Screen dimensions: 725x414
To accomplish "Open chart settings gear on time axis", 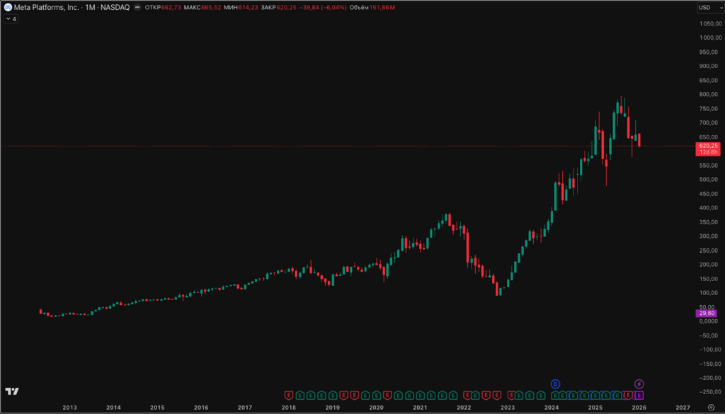I will (711, 408).
